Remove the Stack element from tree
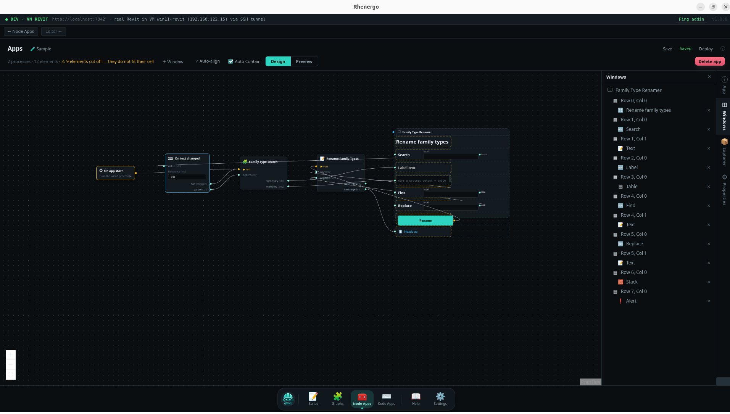730x414 pixels. (709, 282)
